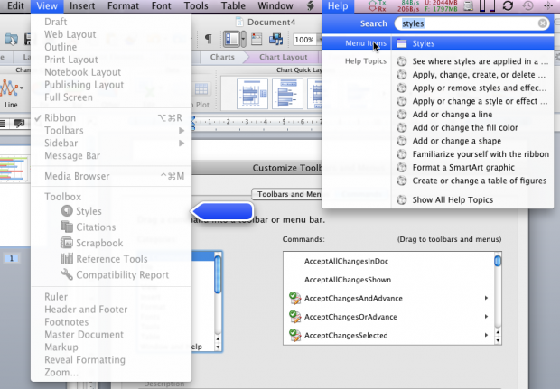Viewport: 560px width, 389px height.
Task: Open Scrapbook via its icon
Action: (x=68, y=244)
